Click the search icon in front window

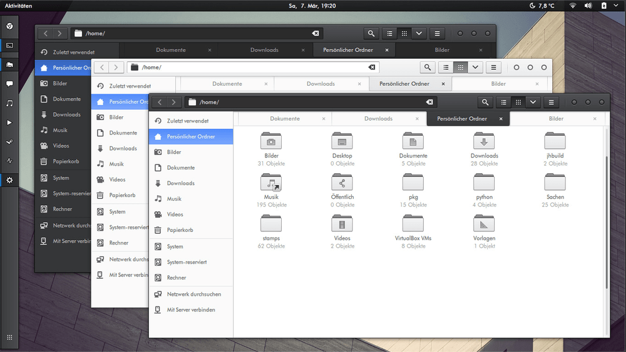click(485, 102)
